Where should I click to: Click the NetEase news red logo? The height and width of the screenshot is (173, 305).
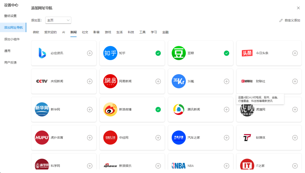pyautogui.click(x=110, y=81)
